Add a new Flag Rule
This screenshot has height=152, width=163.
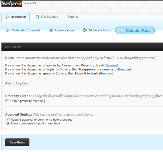point(21,83)
